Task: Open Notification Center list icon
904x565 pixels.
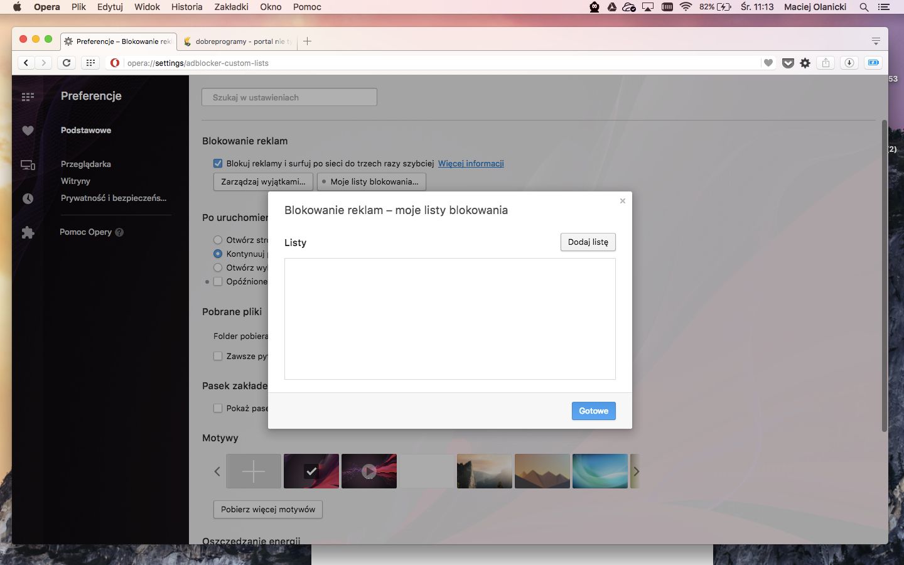Action: 884,7
